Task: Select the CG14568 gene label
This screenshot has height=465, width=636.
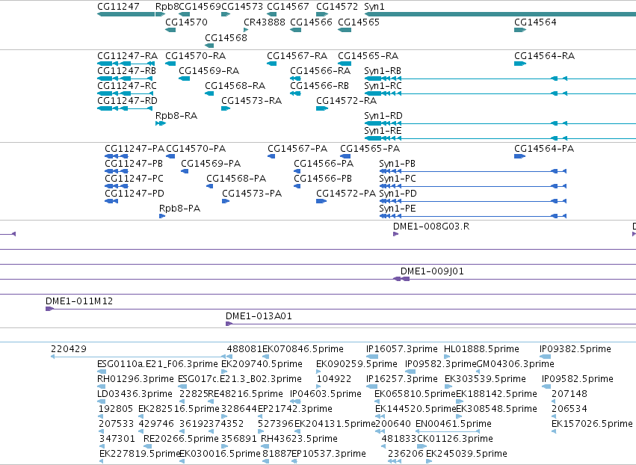Action: [x=226, y=37]
